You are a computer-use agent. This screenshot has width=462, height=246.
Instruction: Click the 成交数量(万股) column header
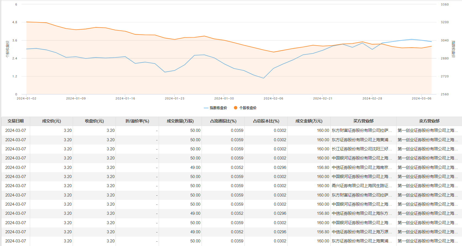tap(180, 121)
